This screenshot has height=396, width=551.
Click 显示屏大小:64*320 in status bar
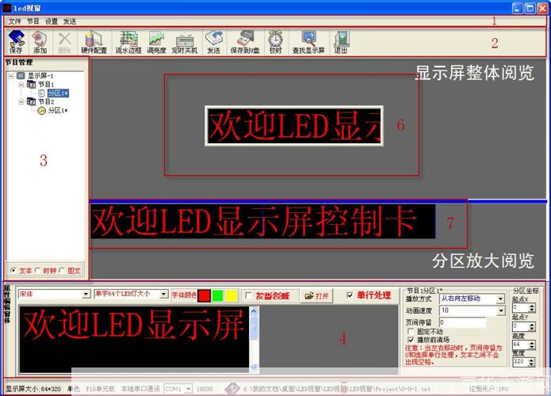(33, 389)
